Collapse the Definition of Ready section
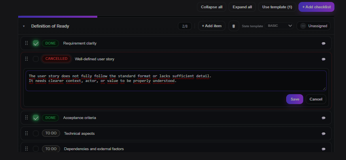The image size is (346, 160). coord(24,26)
